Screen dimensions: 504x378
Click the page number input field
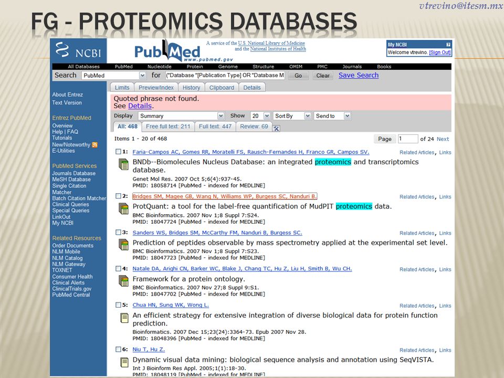pos(408,139)
